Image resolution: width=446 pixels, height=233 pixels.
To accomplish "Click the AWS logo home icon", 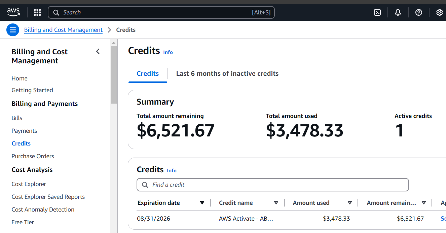I will click(13, 12).
